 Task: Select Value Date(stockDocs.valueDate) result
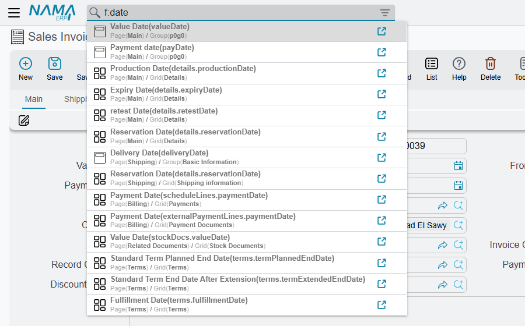pyautogui.click(x=247, y=242)
